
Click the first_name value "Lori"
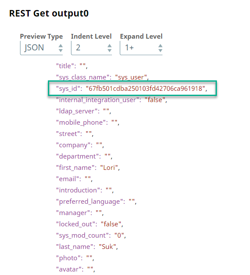(109, 168)
